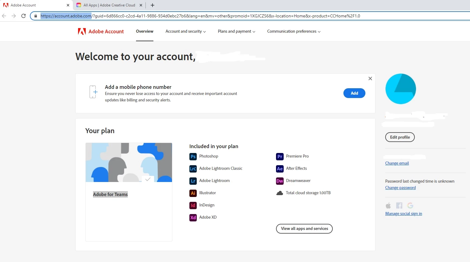Click the After Effects Ae icon
Screen dimensions: 470x262
point(280,169)
